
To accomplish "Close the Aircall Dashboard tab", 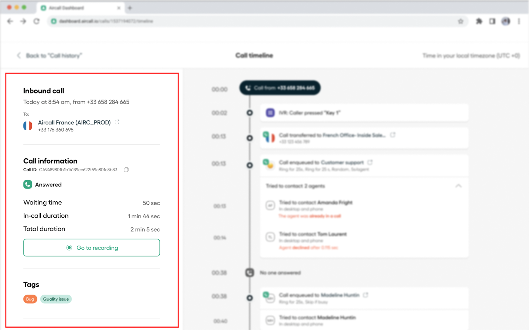I will point(119,8).
